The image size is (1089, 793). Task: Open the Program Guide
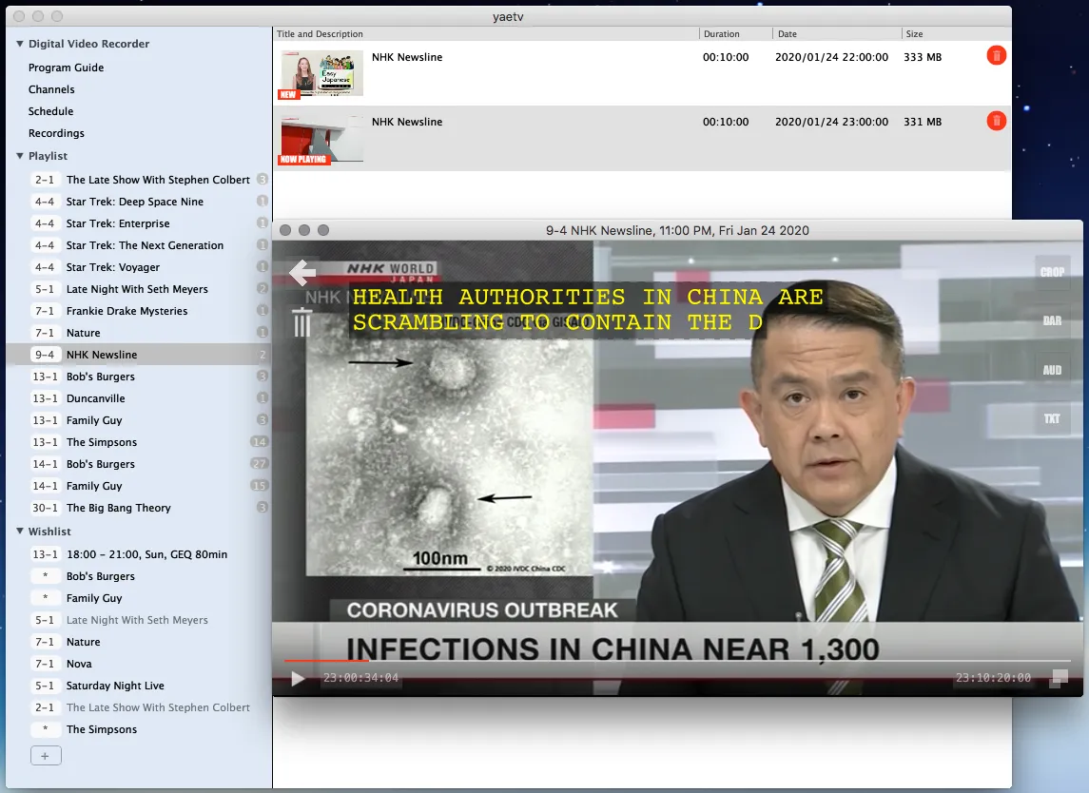[66, 68]
